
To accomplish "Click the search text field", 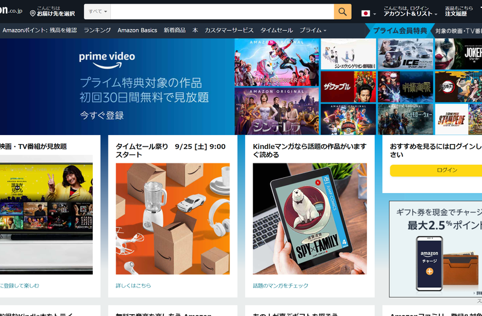I will (222, 11).
